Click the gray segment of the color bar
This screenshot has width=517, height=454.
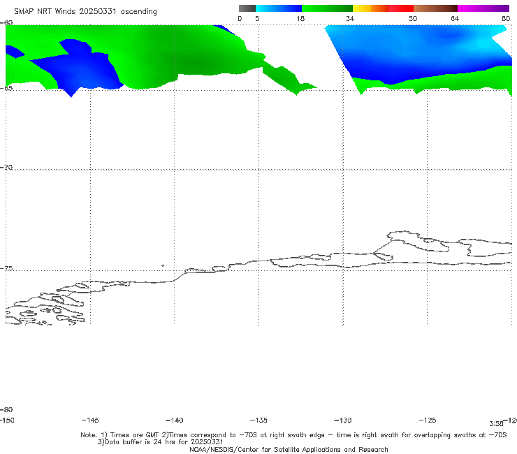(247, 8)
